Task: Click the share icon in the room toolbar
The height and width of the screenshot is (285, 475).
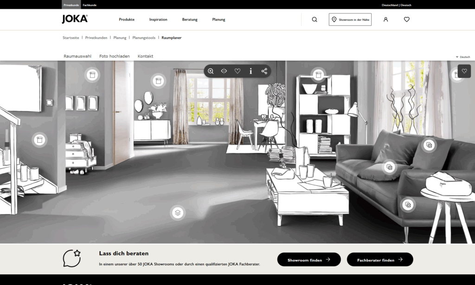Action: click(264, 71)
